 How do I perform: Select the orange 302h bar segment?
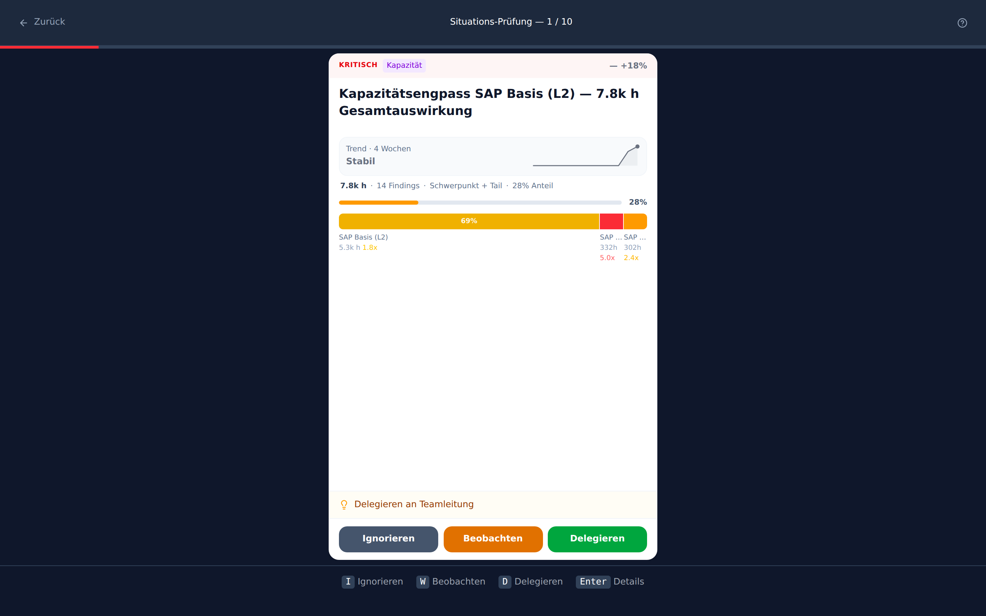coord(635,221)
